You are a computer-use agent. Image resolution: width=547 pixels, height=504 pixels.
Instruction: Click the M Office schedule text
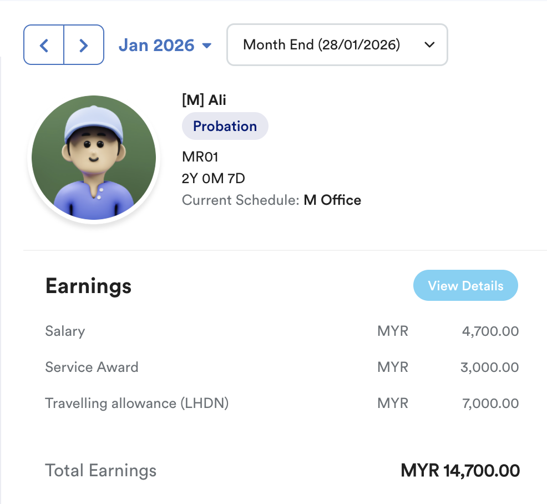click(332, 200)
